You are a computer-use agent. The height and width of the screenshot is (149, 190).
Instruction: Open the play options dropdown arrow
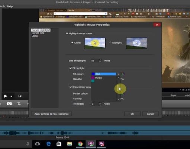pos(12,96)
